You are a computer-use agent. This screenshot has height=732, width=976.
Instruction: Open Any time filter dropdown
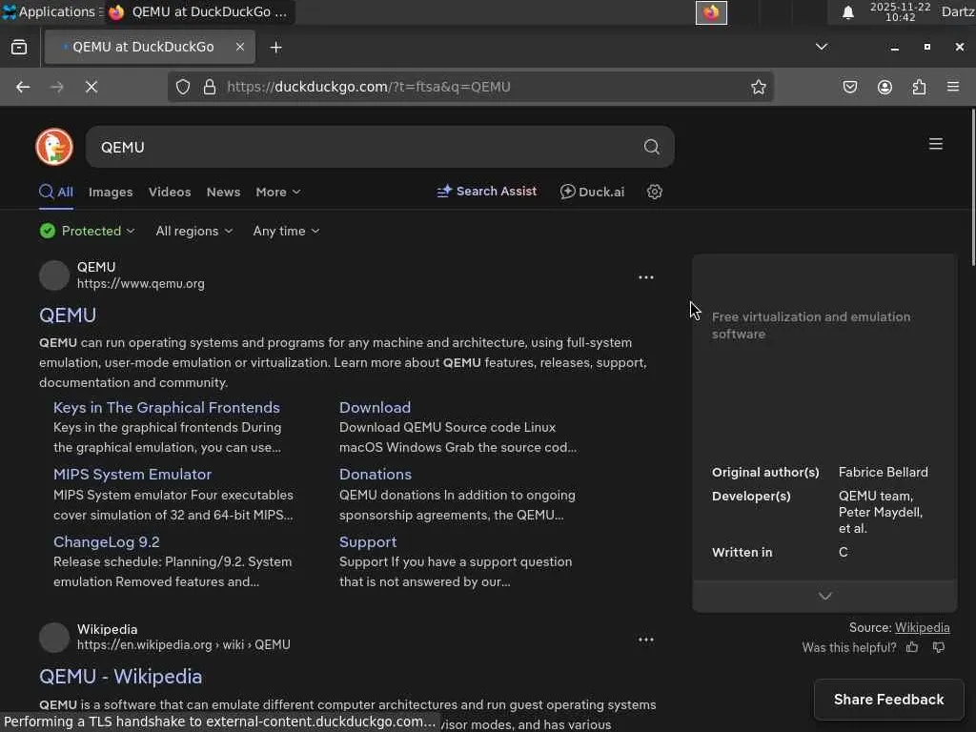[286, 231]
